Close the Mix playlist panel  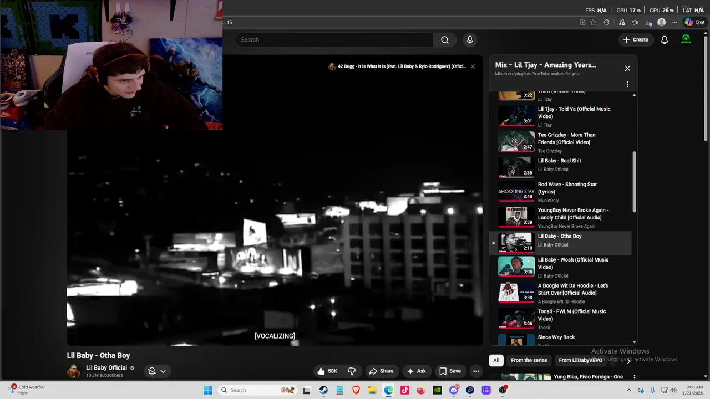(x=627, y=68)
